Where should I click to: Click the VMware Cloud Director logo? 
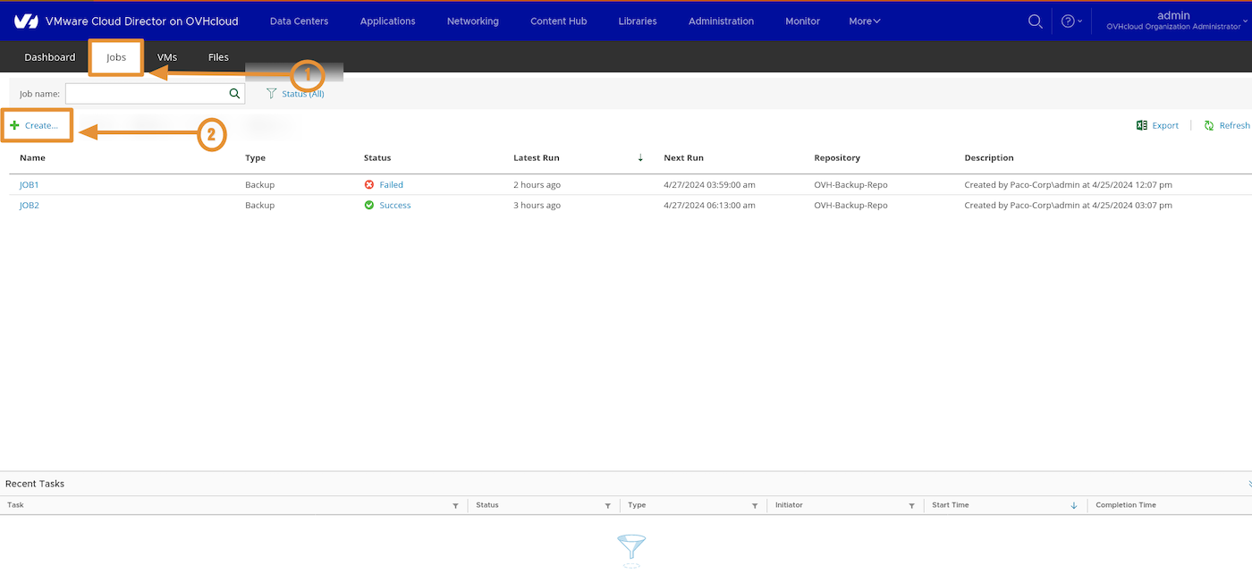coord(26,20)
